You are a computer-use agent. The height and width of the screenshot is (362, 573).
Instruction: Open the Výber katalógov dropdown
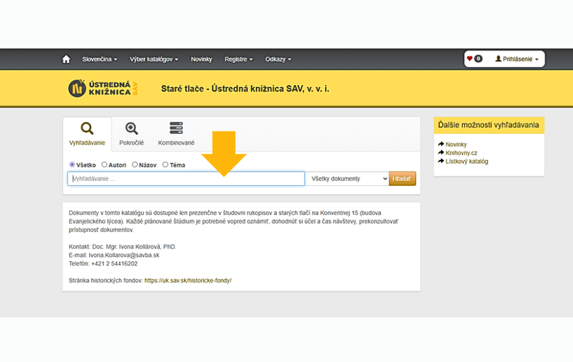(x=154, y=59)
